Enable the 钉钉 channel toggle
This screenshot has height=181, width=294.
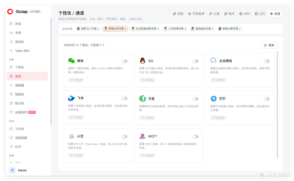click(x=267, y=99)
